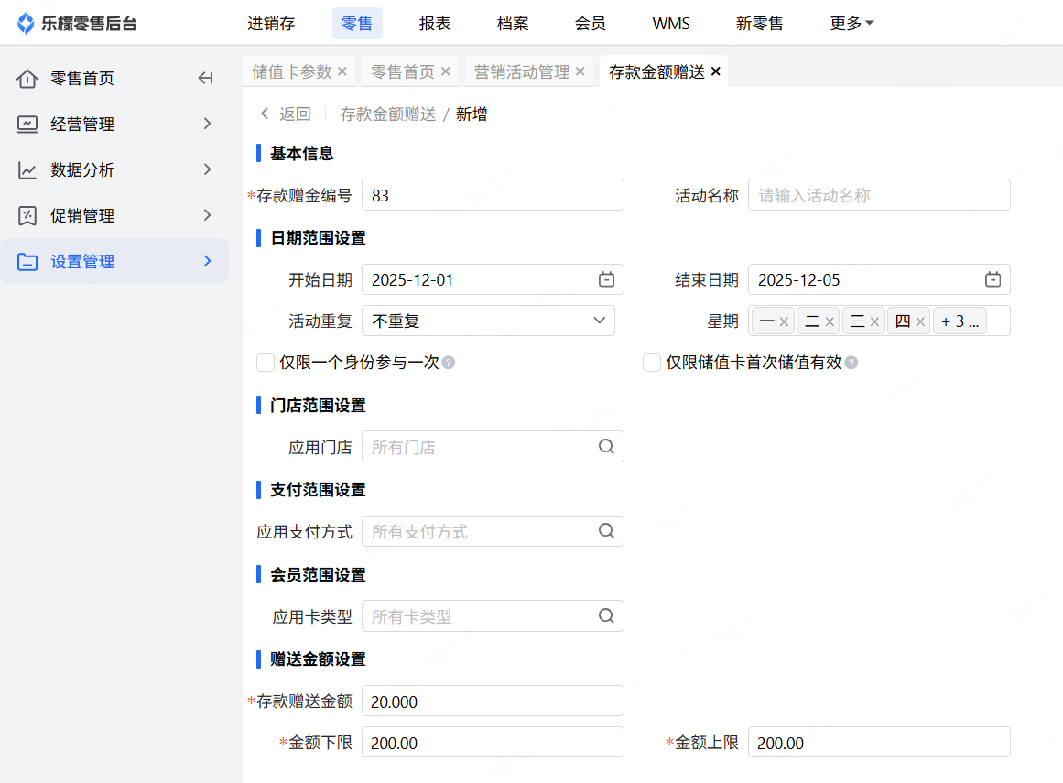Click the 存款金额赠送 breadcrumb link

[388, 114]
